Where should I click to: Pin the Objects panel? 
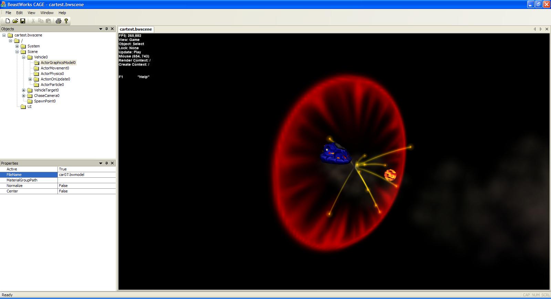(x=106, y=29)
